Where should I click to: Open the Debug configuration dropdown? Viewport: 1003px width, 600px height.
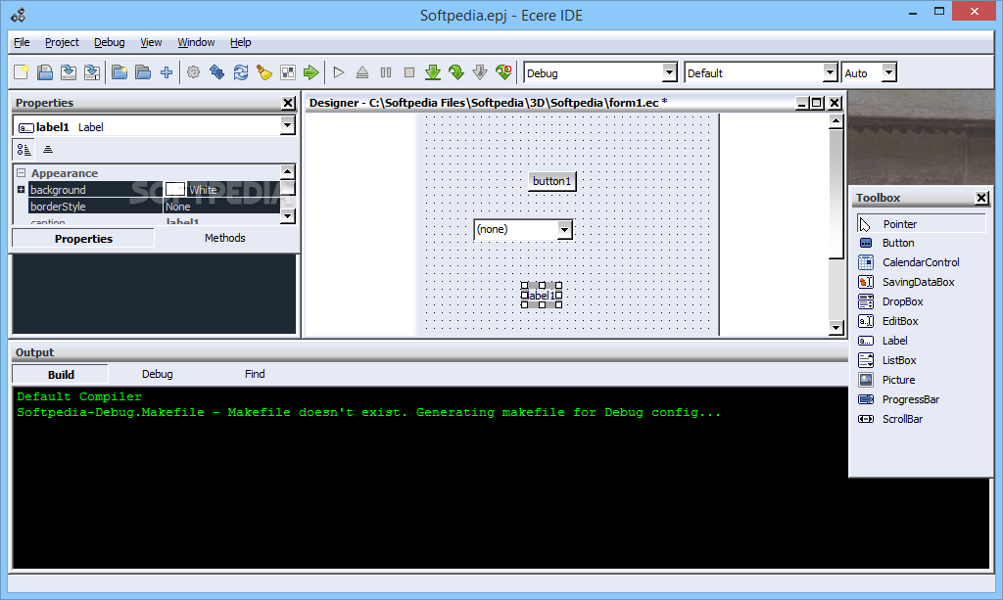(x=669, y=72)
